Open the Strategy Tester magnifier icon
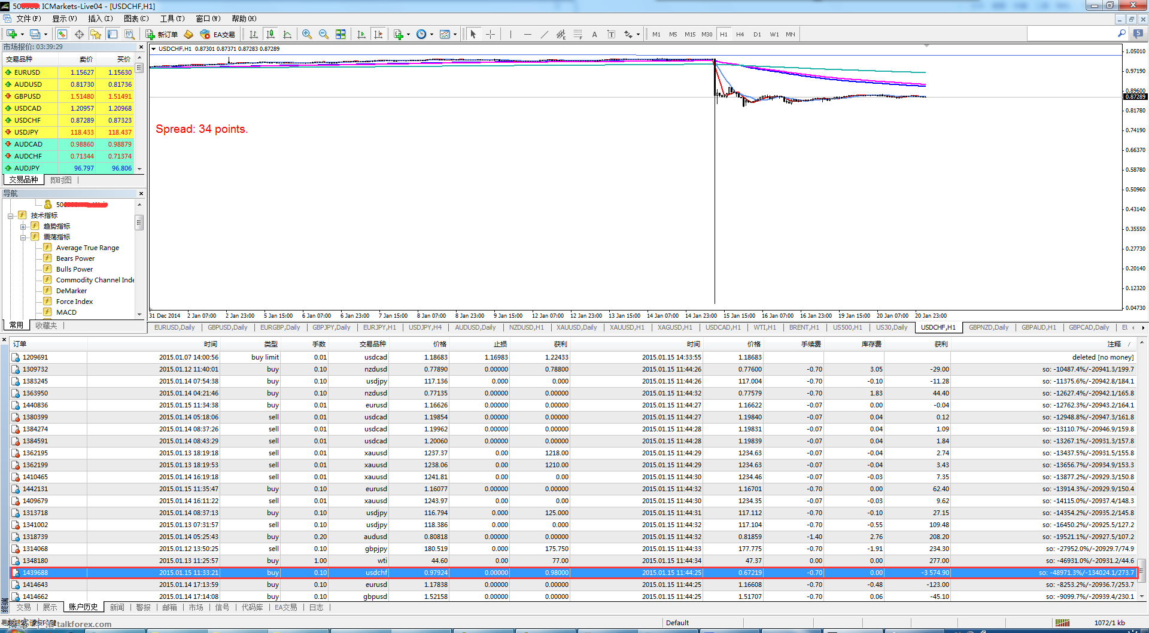 pyautogui.click(x=129, y=34)
